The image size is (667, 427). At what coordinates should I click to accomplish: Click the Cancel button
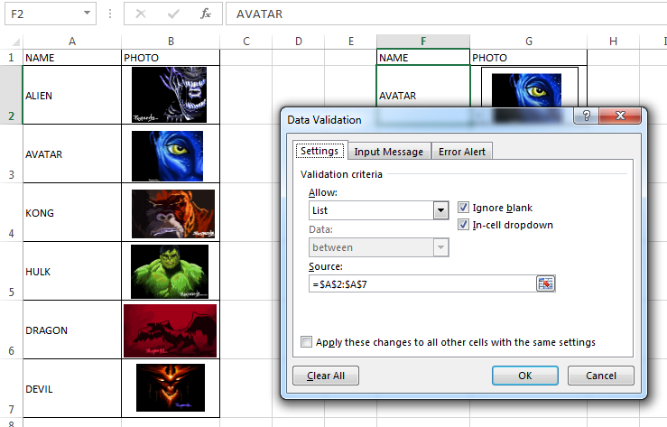pyautogui.click(x=600, y=376)
